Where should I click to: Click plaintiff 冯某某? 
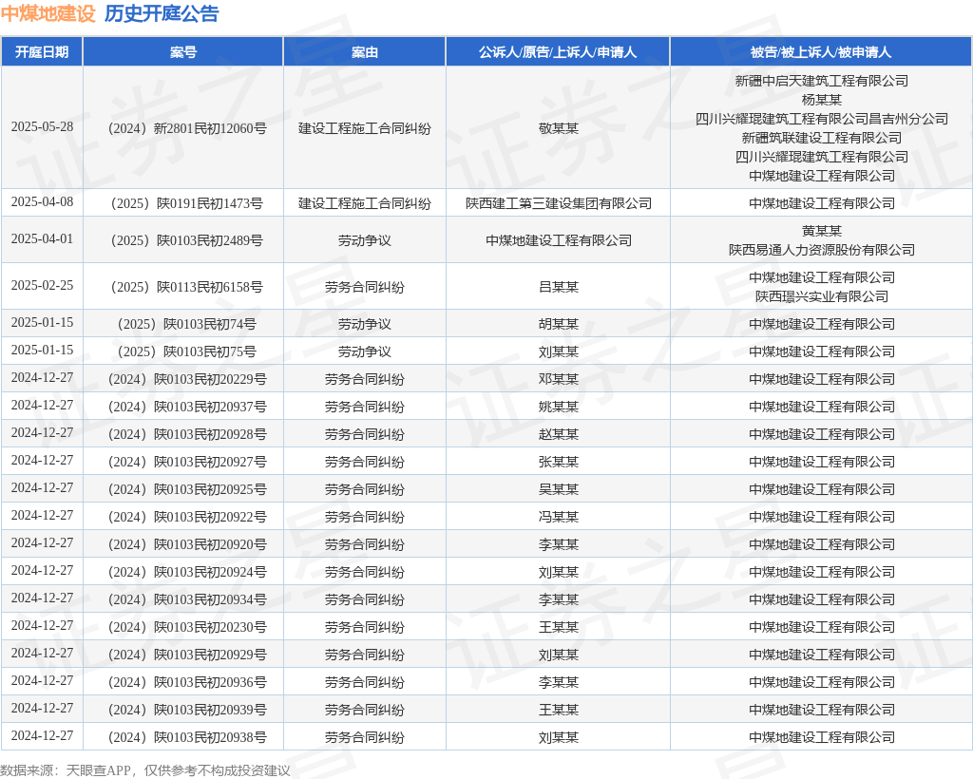559,517
